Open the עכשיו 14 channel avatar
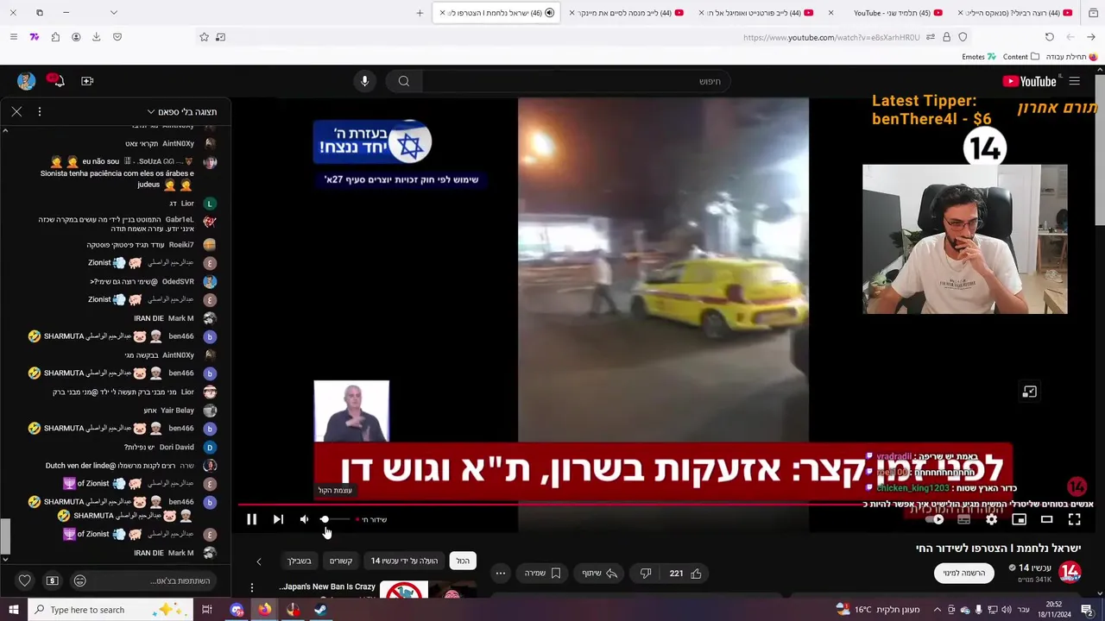Image resolution: width=1105 pixels, height=621 pixels. [x=1070, y=572]
